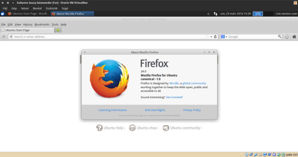
Task: Click the VirtualBox USB status icon
Action: tap(256, 154)
